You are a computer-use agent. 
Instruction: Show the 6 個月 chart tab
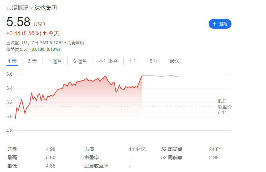pyautogui.click(x=80, y=61)
